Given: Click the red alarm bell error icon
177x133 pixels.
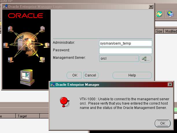Looking at the screenshot, I should tap(64, 102).
